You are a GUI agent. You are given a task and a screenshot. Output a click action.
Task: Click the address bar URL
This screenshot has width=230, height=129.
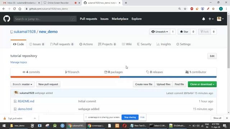point(49,9)
